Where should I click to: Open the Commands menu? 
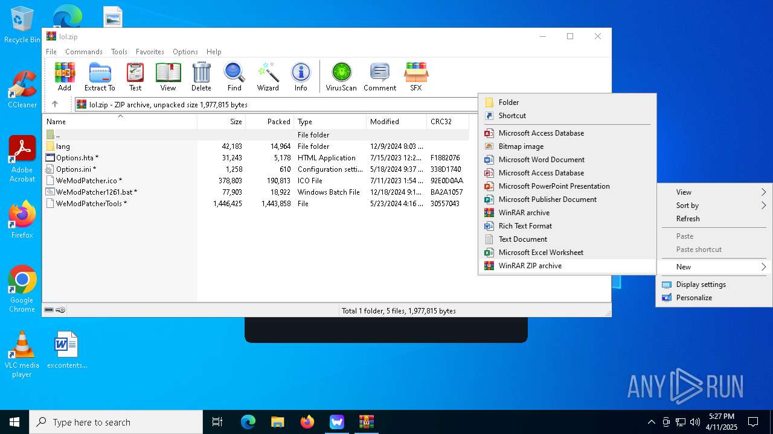84,52
